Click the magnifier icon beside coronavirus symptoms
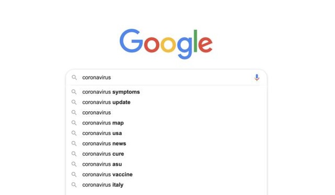The width and height of the screenshot is (335, 195). click(x=74, y=92)
